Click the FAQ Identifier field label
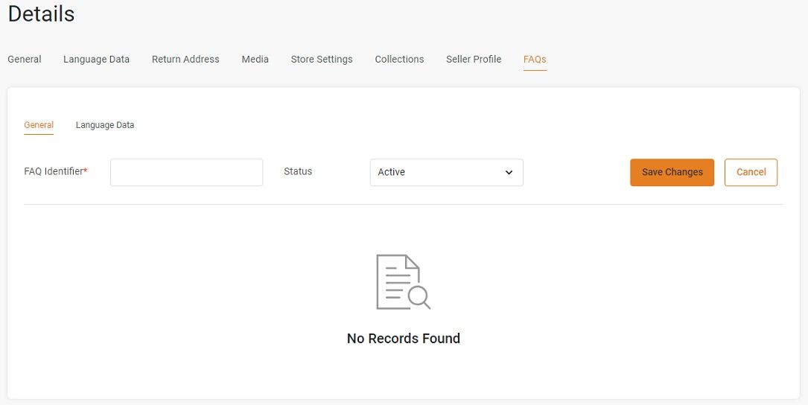This screenshot has height=405, width=808. click(56, 171)
